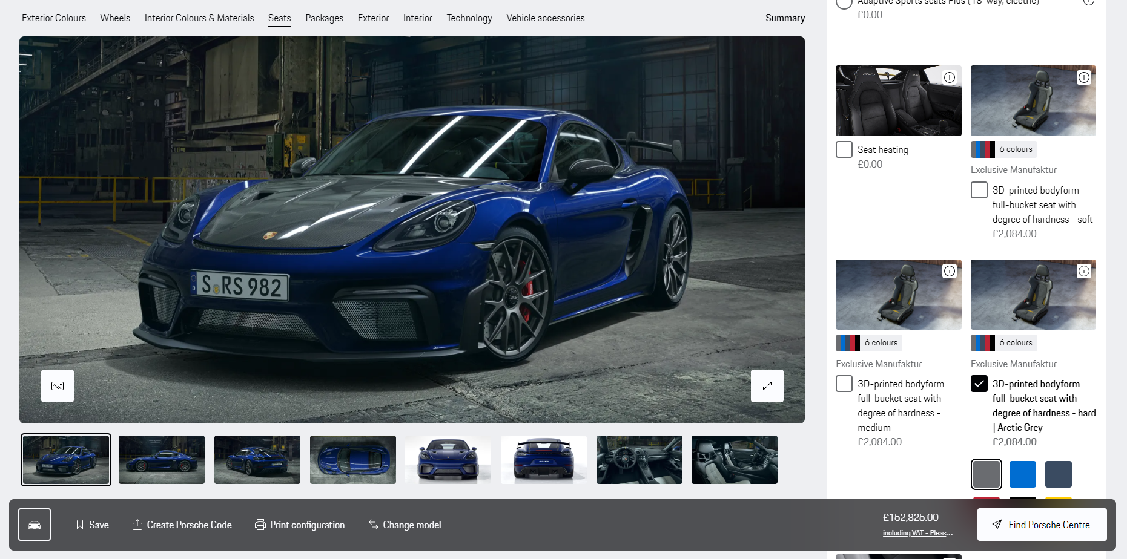Viewport: 1127px width, 559px height.
Task: Choose the dark slate blue seat colour swatch
Action: coord(1059,474)
